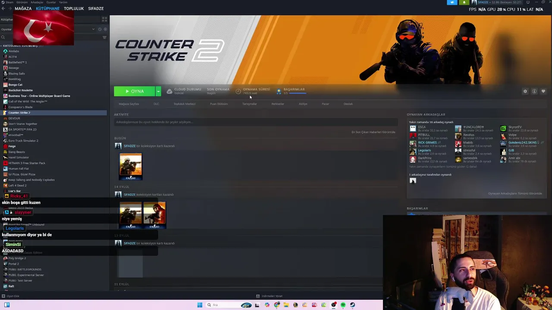This screenshot has height=310, width=552.
Task: Open game settings gear icon
Action: [525, 91]
